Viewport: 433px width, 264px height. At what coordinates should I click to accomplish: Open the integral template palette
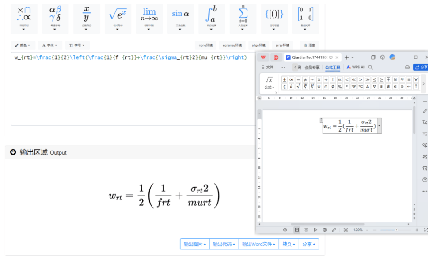click(212, 18)
